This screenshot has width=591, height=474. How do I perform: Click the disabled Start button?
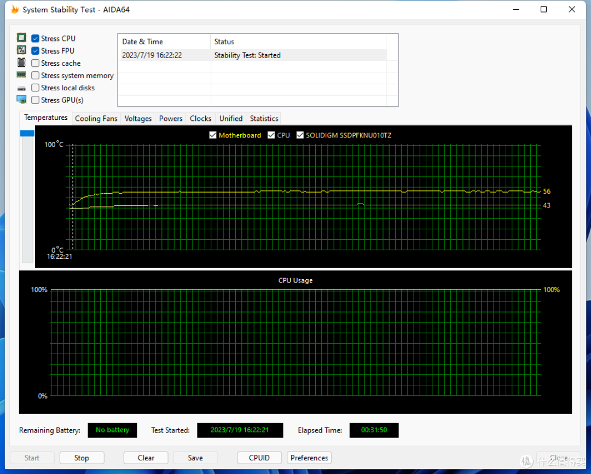(x=32, y=458)
